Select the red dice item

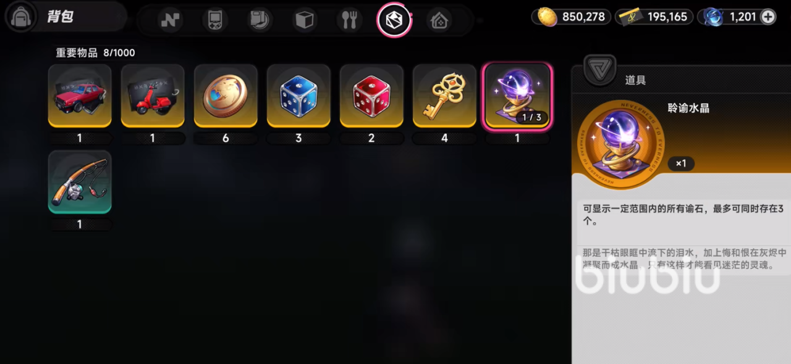click(371, 96)
